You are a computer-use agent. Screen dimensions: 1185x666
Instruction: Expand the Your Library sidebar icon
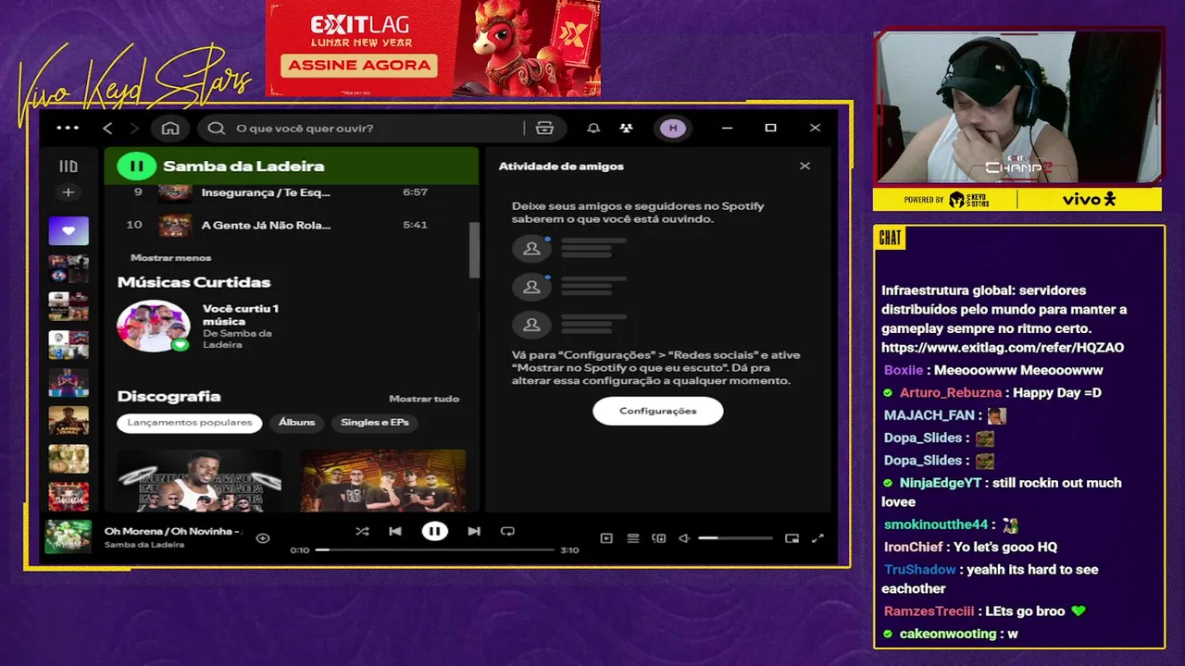(69, 166)
